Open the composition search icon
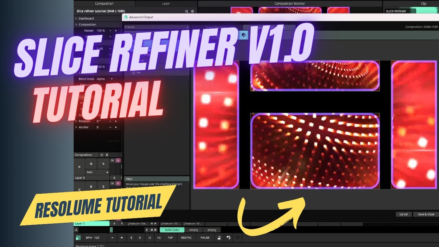 point(187,11)
